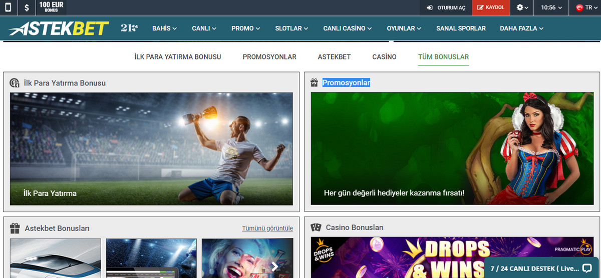Expand the BAHİS menu
The image size is (601, 278).
164,28
